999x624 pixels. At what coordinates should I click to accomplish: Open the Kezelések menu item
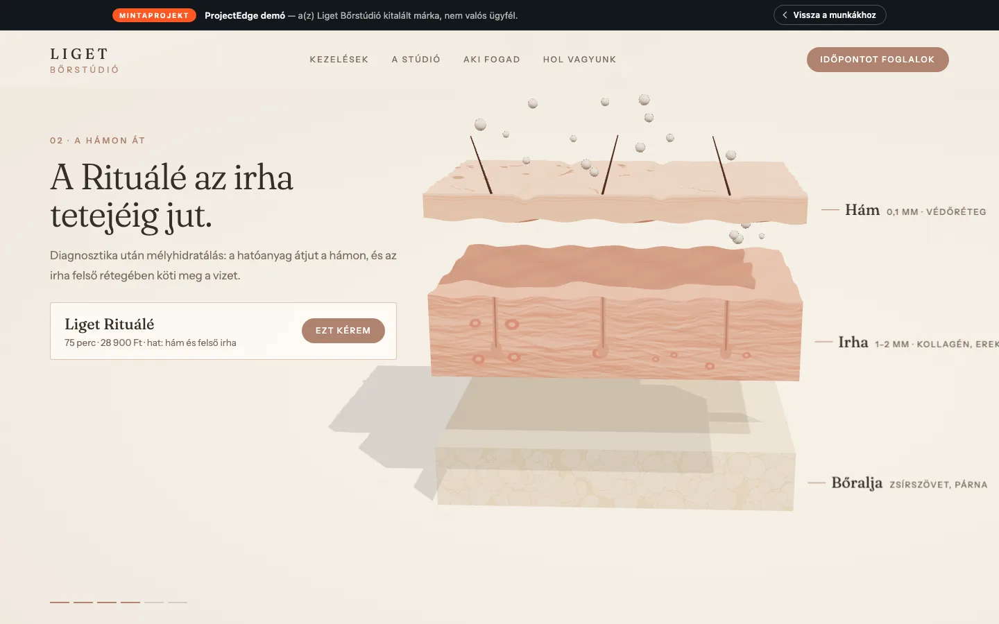pyautogui.click(x=339, y=60)
